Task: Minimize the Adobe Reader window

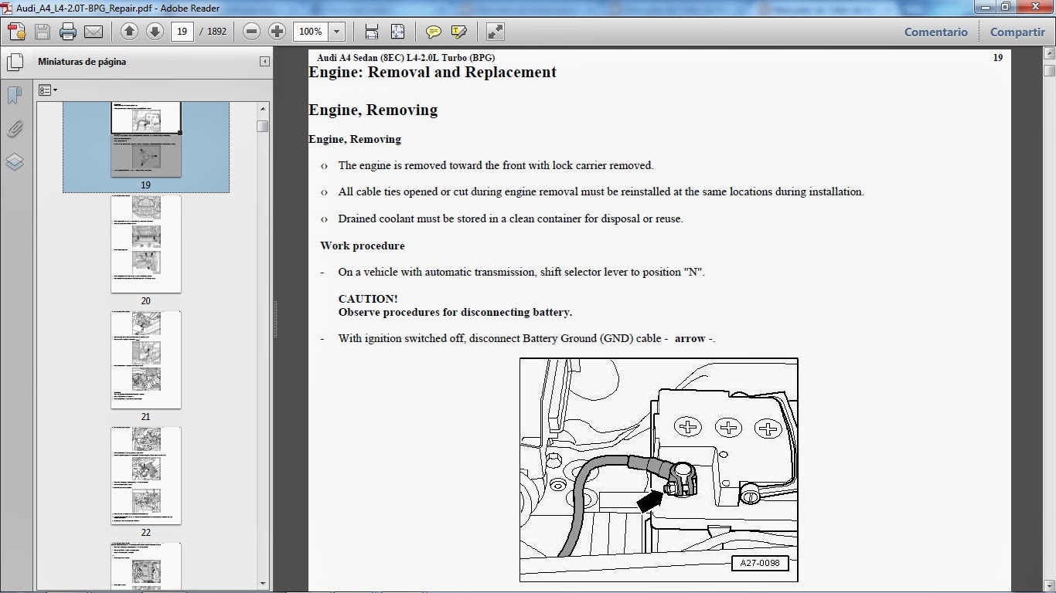Action: [x=984, y=7]
